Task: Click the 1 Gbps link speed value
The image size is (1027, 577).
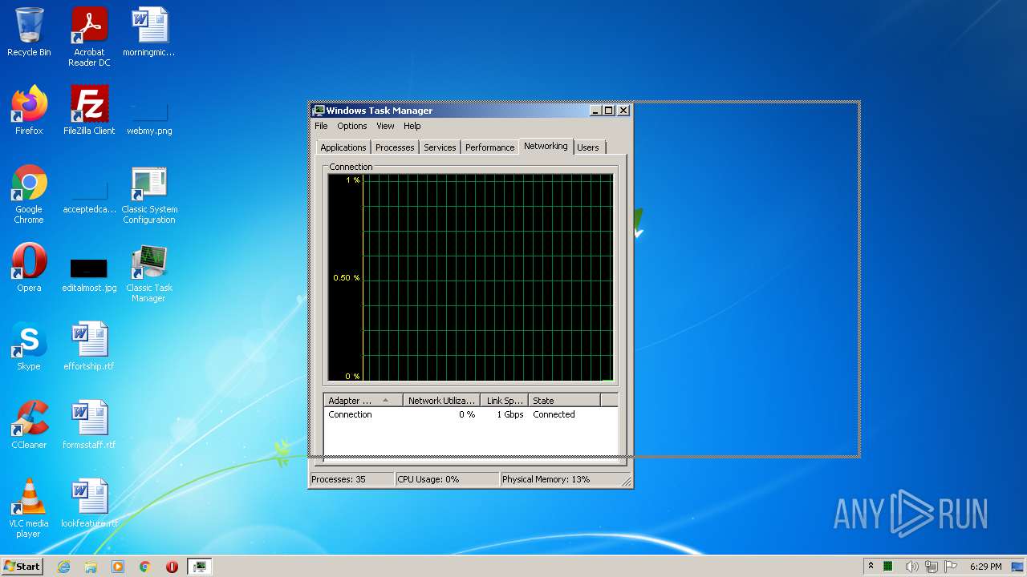Action: pos(509,414)
